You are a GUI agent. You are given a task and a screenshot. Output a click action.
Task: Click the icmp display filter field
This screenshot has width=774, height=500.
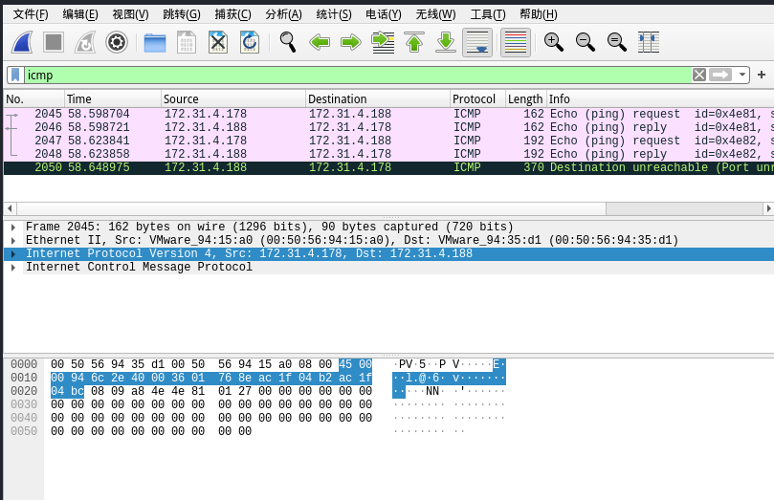click(x=358, y=75)
